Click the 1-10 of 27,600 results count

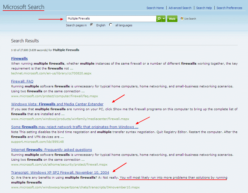point(45,50)
